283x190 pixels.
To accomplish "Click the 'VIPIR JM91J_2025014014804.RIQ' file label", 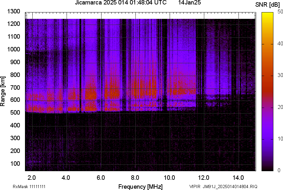I will tap(223, 186).
